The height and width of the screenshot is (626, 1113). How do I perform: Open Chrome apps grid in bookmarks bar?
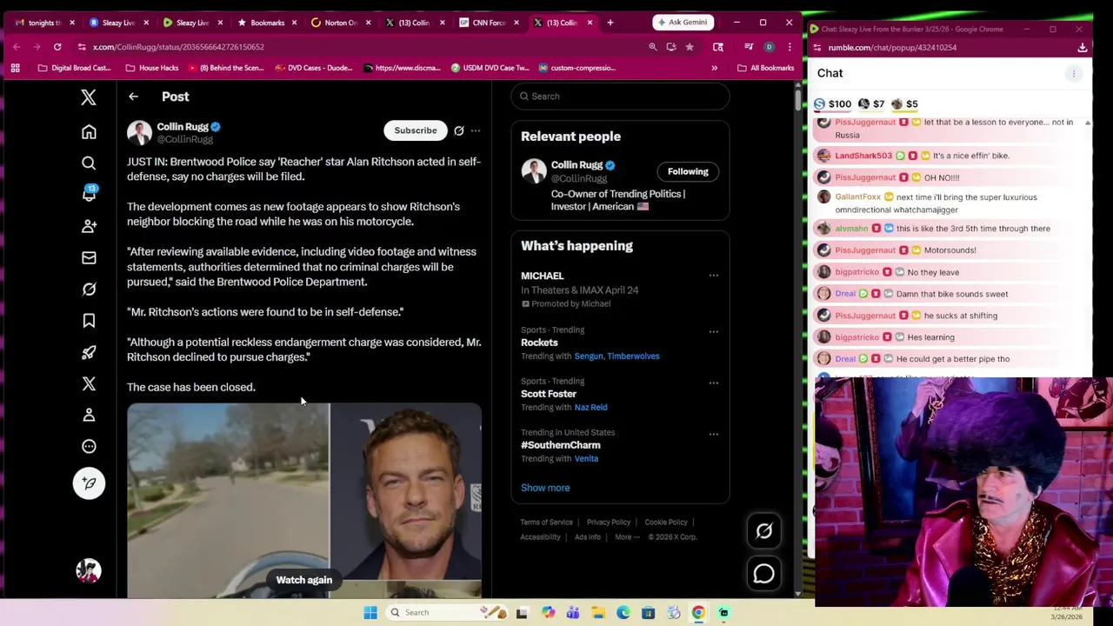[15, 68]
